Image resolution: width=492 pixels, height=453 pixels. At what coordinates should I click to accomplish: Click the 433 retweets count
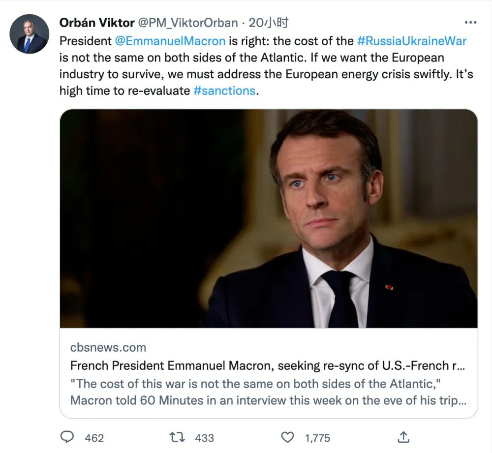tap(204, 437)
